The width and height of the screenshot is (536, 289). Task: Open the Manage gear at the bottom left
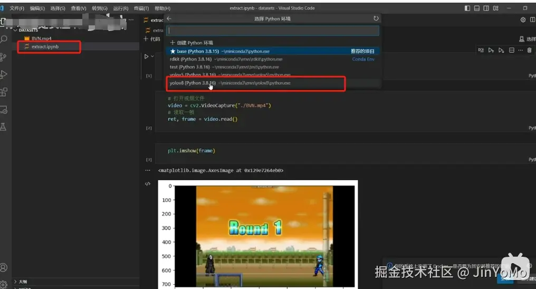tap(4, 284)
